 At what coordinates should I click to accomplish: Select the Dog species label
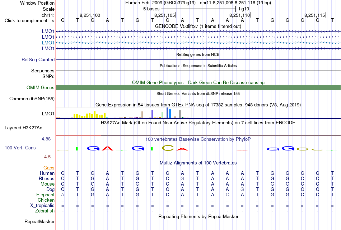tap(50, 190)
